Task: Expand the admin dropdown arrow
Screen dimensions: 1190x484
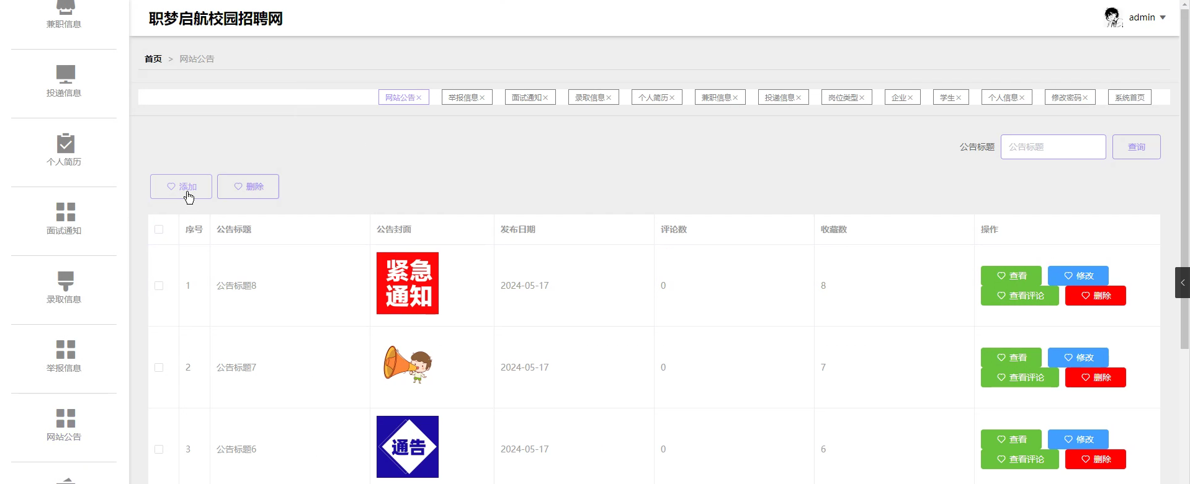Action: 1163,17
